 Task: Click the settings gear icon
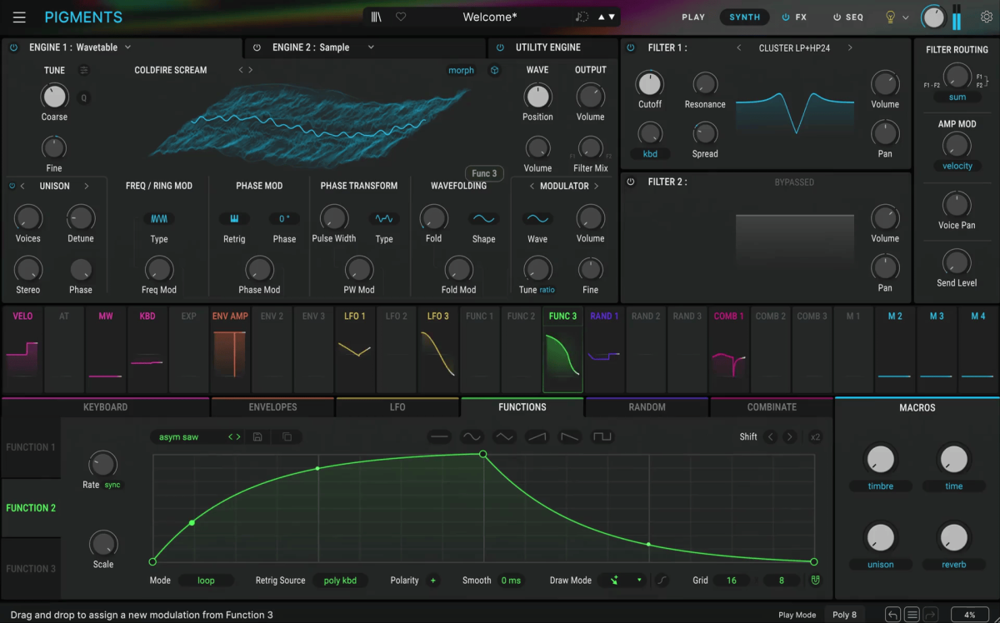click(985, 17)
